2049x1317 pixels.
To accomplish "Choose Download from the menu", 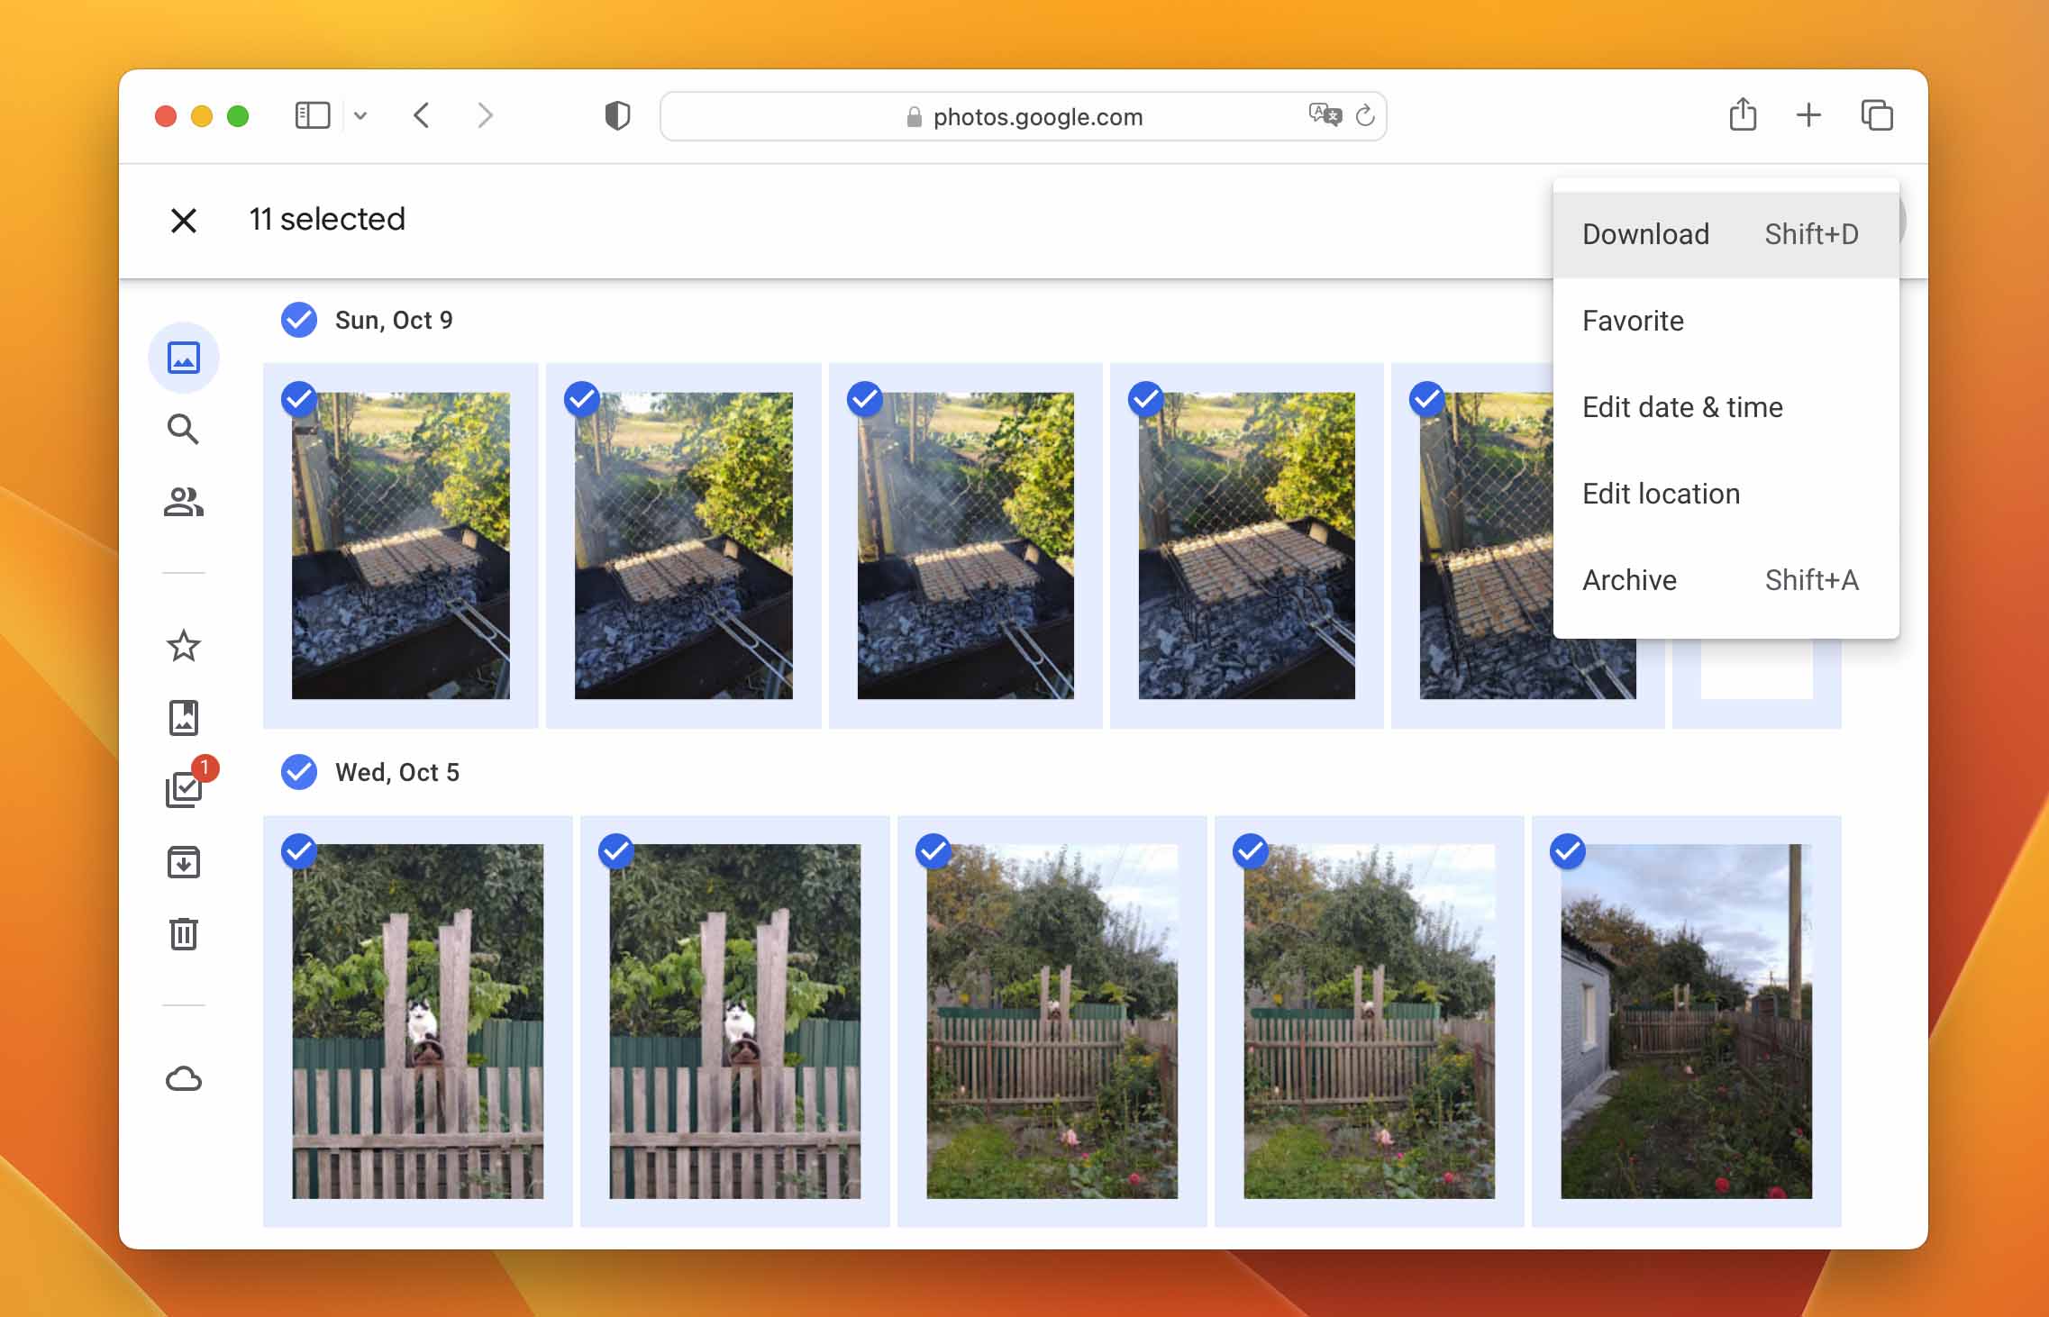I will pos(1726,234).
